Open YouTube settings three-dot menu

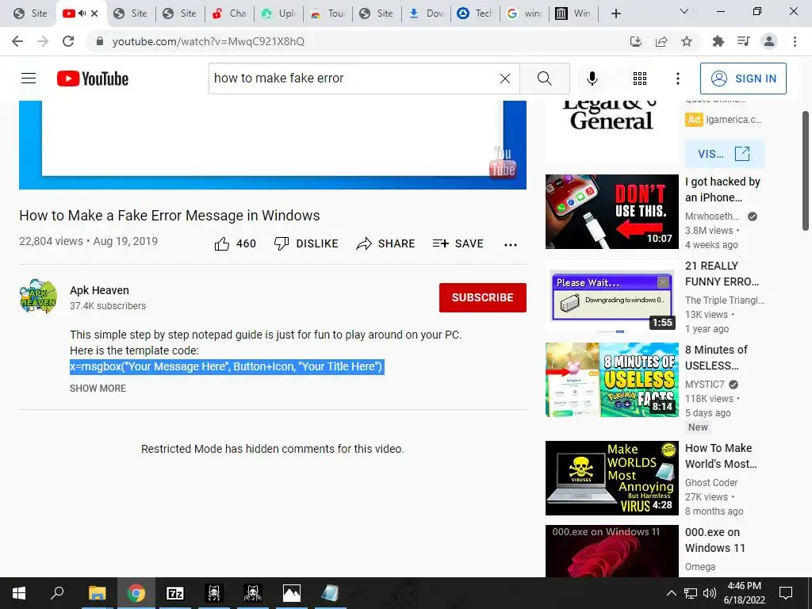678,79
